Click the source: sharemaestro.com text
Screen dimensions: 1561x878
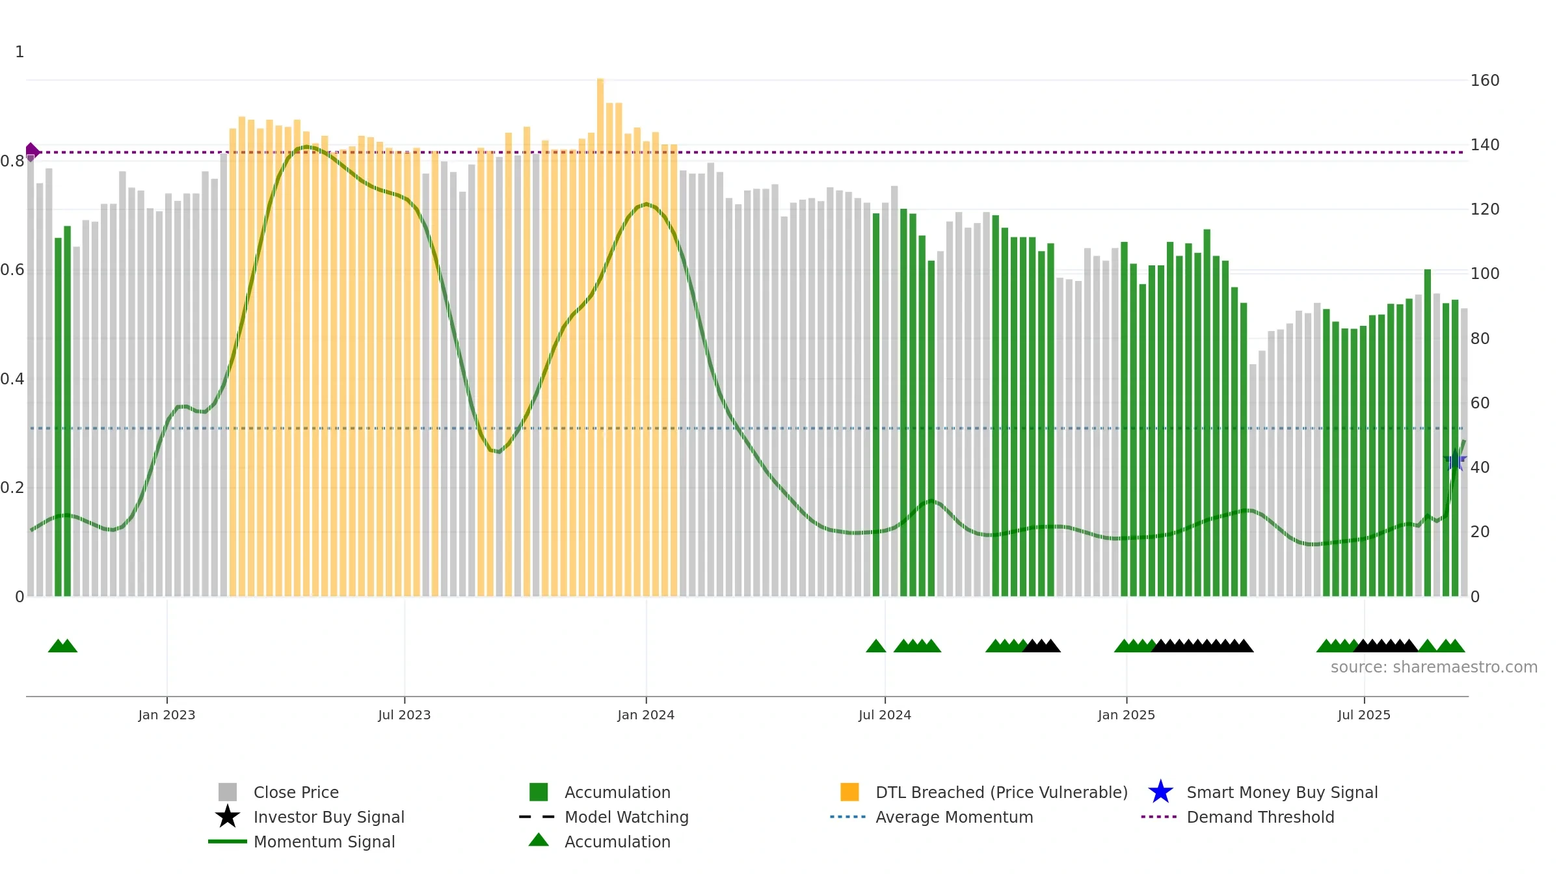pyautogui.click(x=1434, y=667)
